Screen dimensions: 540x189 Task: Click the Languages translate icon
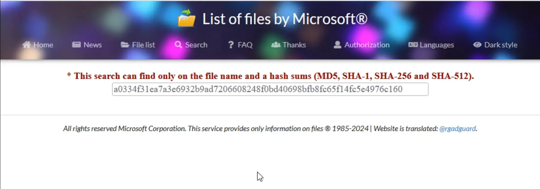click(x=413, y=45)
